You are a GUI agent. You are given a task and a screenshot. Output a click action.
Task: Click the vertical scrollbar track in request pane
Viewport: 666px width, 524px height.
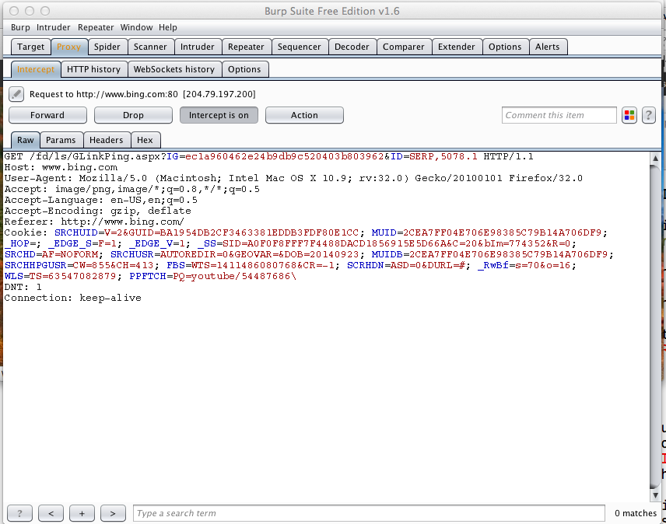click(x=655, y=327)
